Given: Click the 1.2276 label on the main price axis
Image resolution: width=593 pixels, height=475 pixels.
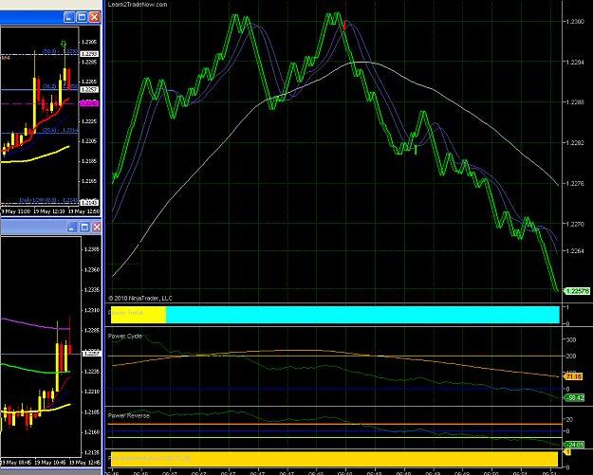Looking at the screenshot, I should point(575,183).
